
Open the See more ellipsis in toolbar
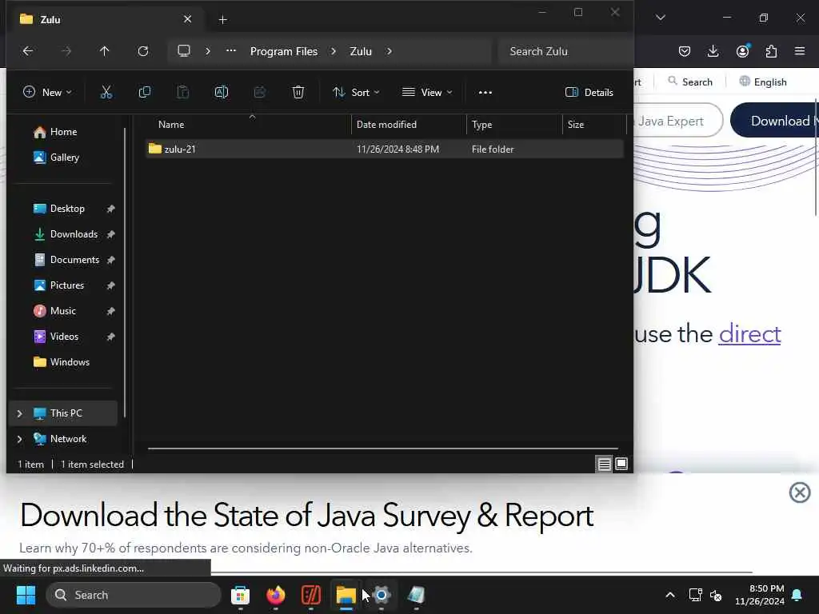point(485,93)
